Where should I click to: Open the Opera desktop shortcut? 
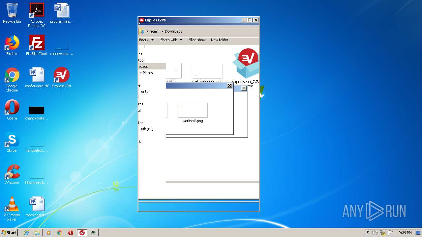pyautogui.click(x=12, y=110)
